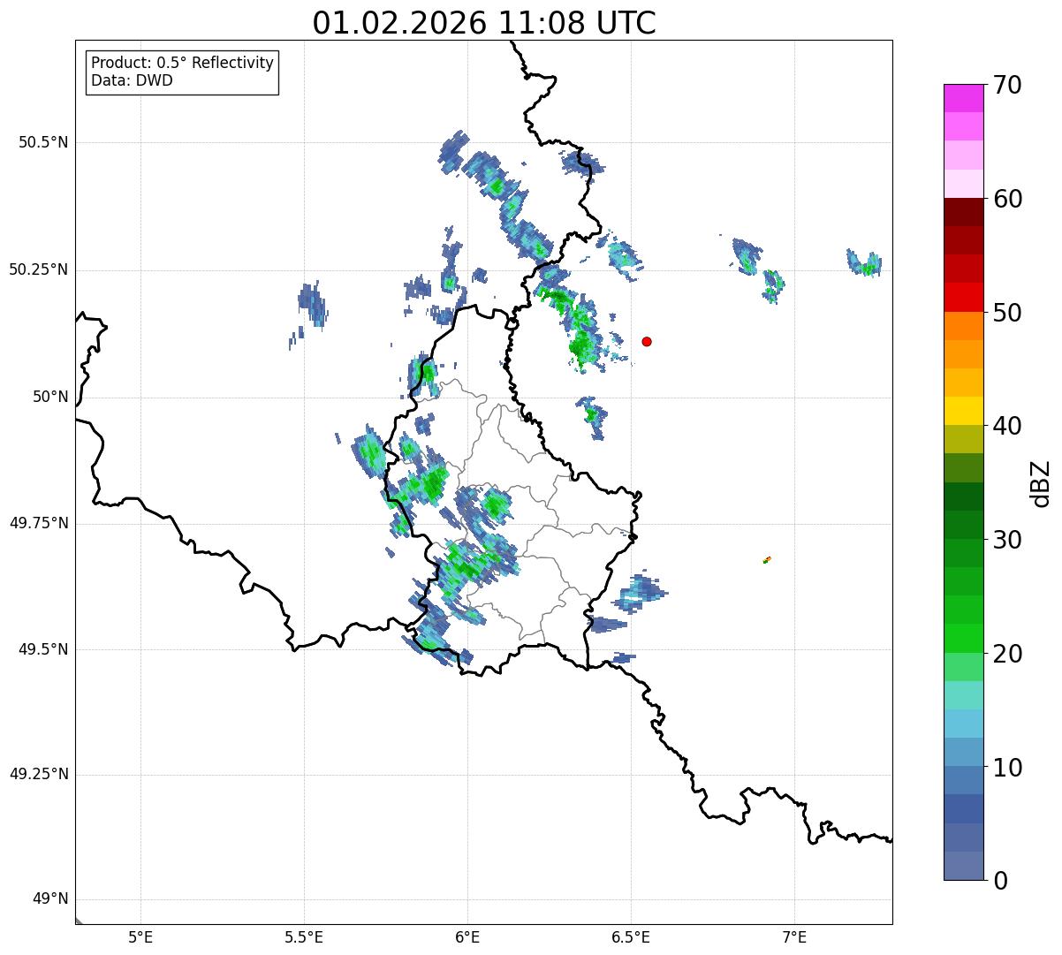Viewport: 1062px width, 955px height.
Task: Click the small orange-yellow echo near 6.9°E
Action: tap(767, 559)
